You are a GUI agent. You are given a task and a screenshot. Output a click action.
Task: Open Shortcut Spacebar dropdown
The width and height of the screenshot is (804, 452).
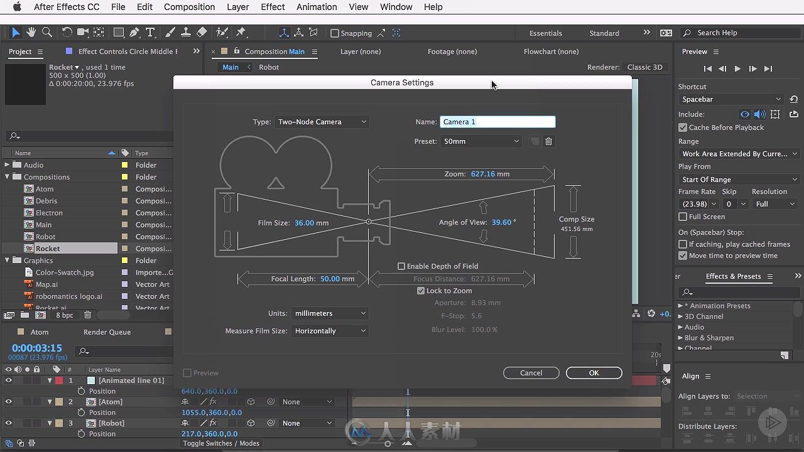(731, 99)
